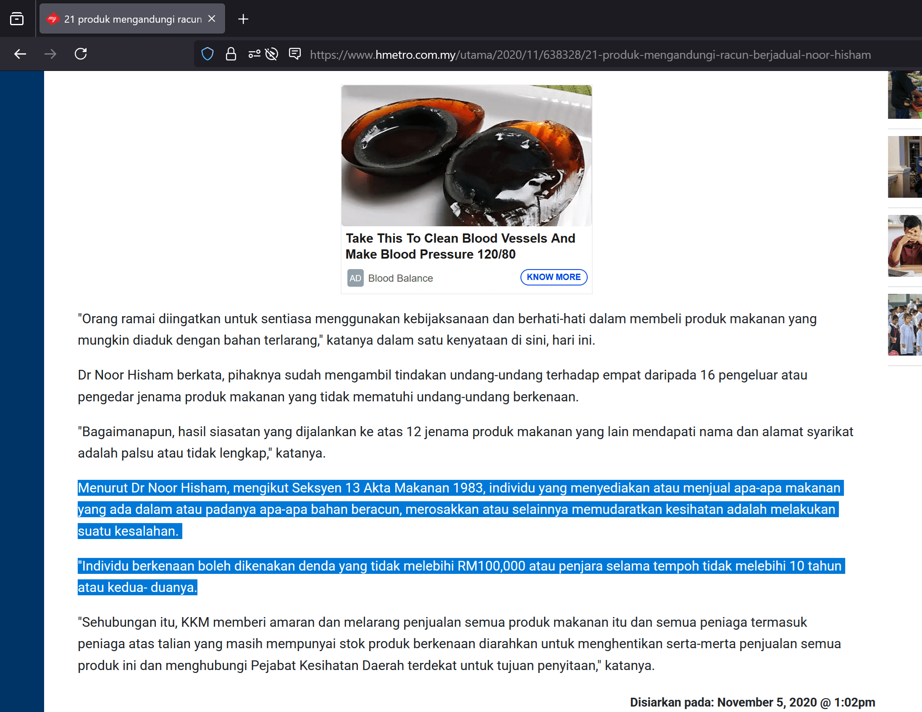The image size is (922, 712).
Task: Open site permissions settings icon
Action: [254, 54]
